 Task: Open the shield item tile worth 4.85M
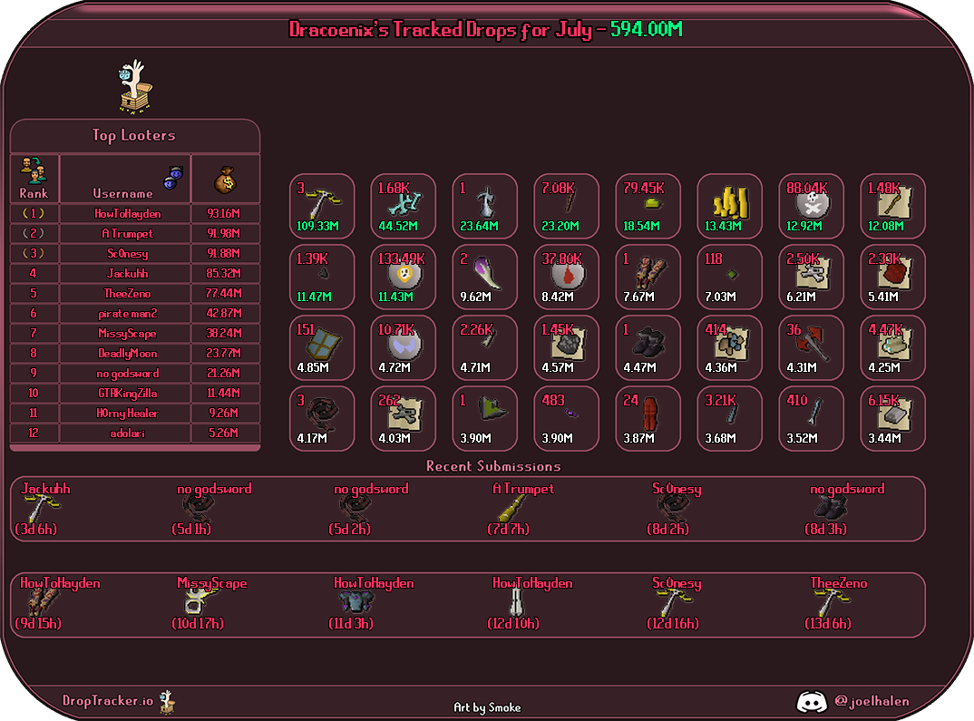pos(322,347)
